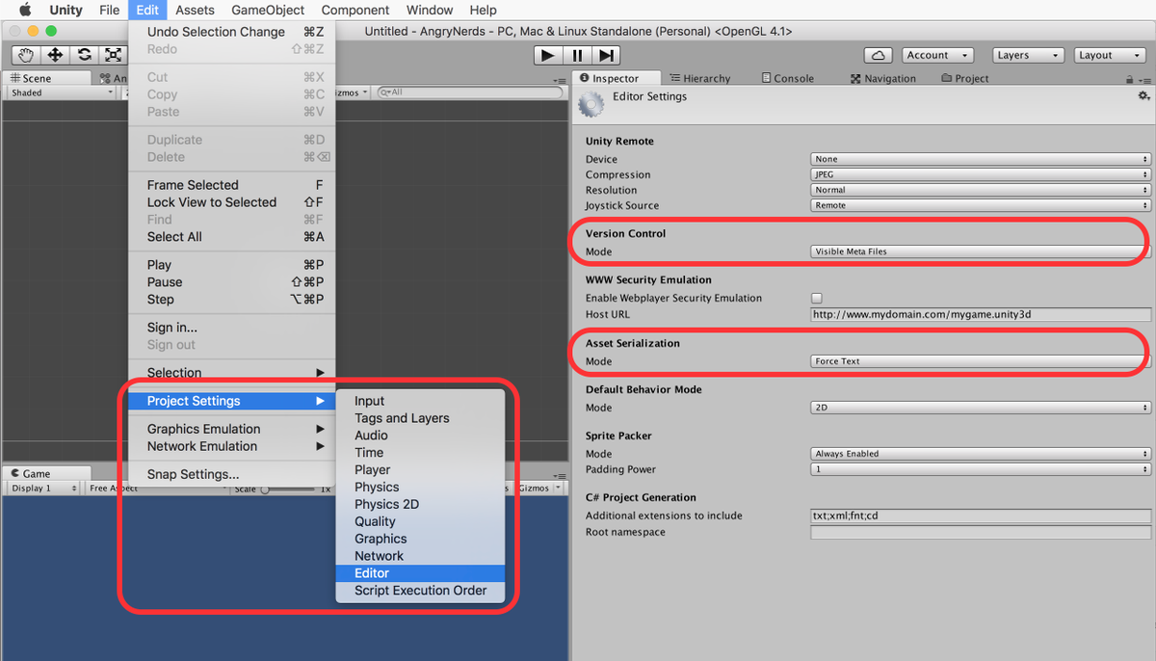Switch to the Navigation tab
Viewport: 1156px width, 661px height.
[x=883, y=78]
